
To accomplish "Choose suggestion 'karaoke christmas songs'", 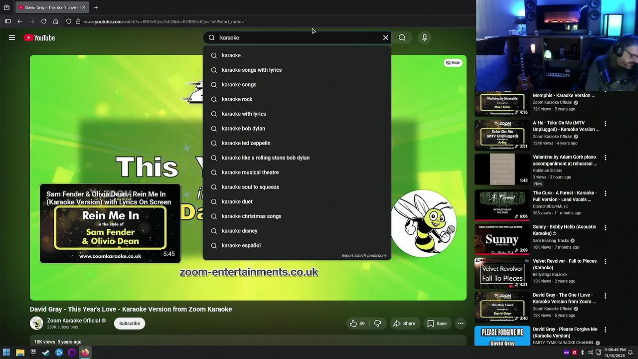I will [297, 216].
